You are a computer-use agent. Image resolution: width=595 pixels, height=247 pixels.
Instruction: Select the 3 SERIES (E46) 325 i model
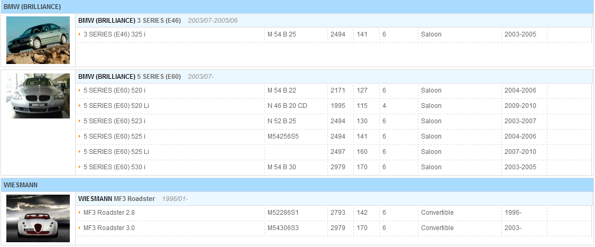114,34
